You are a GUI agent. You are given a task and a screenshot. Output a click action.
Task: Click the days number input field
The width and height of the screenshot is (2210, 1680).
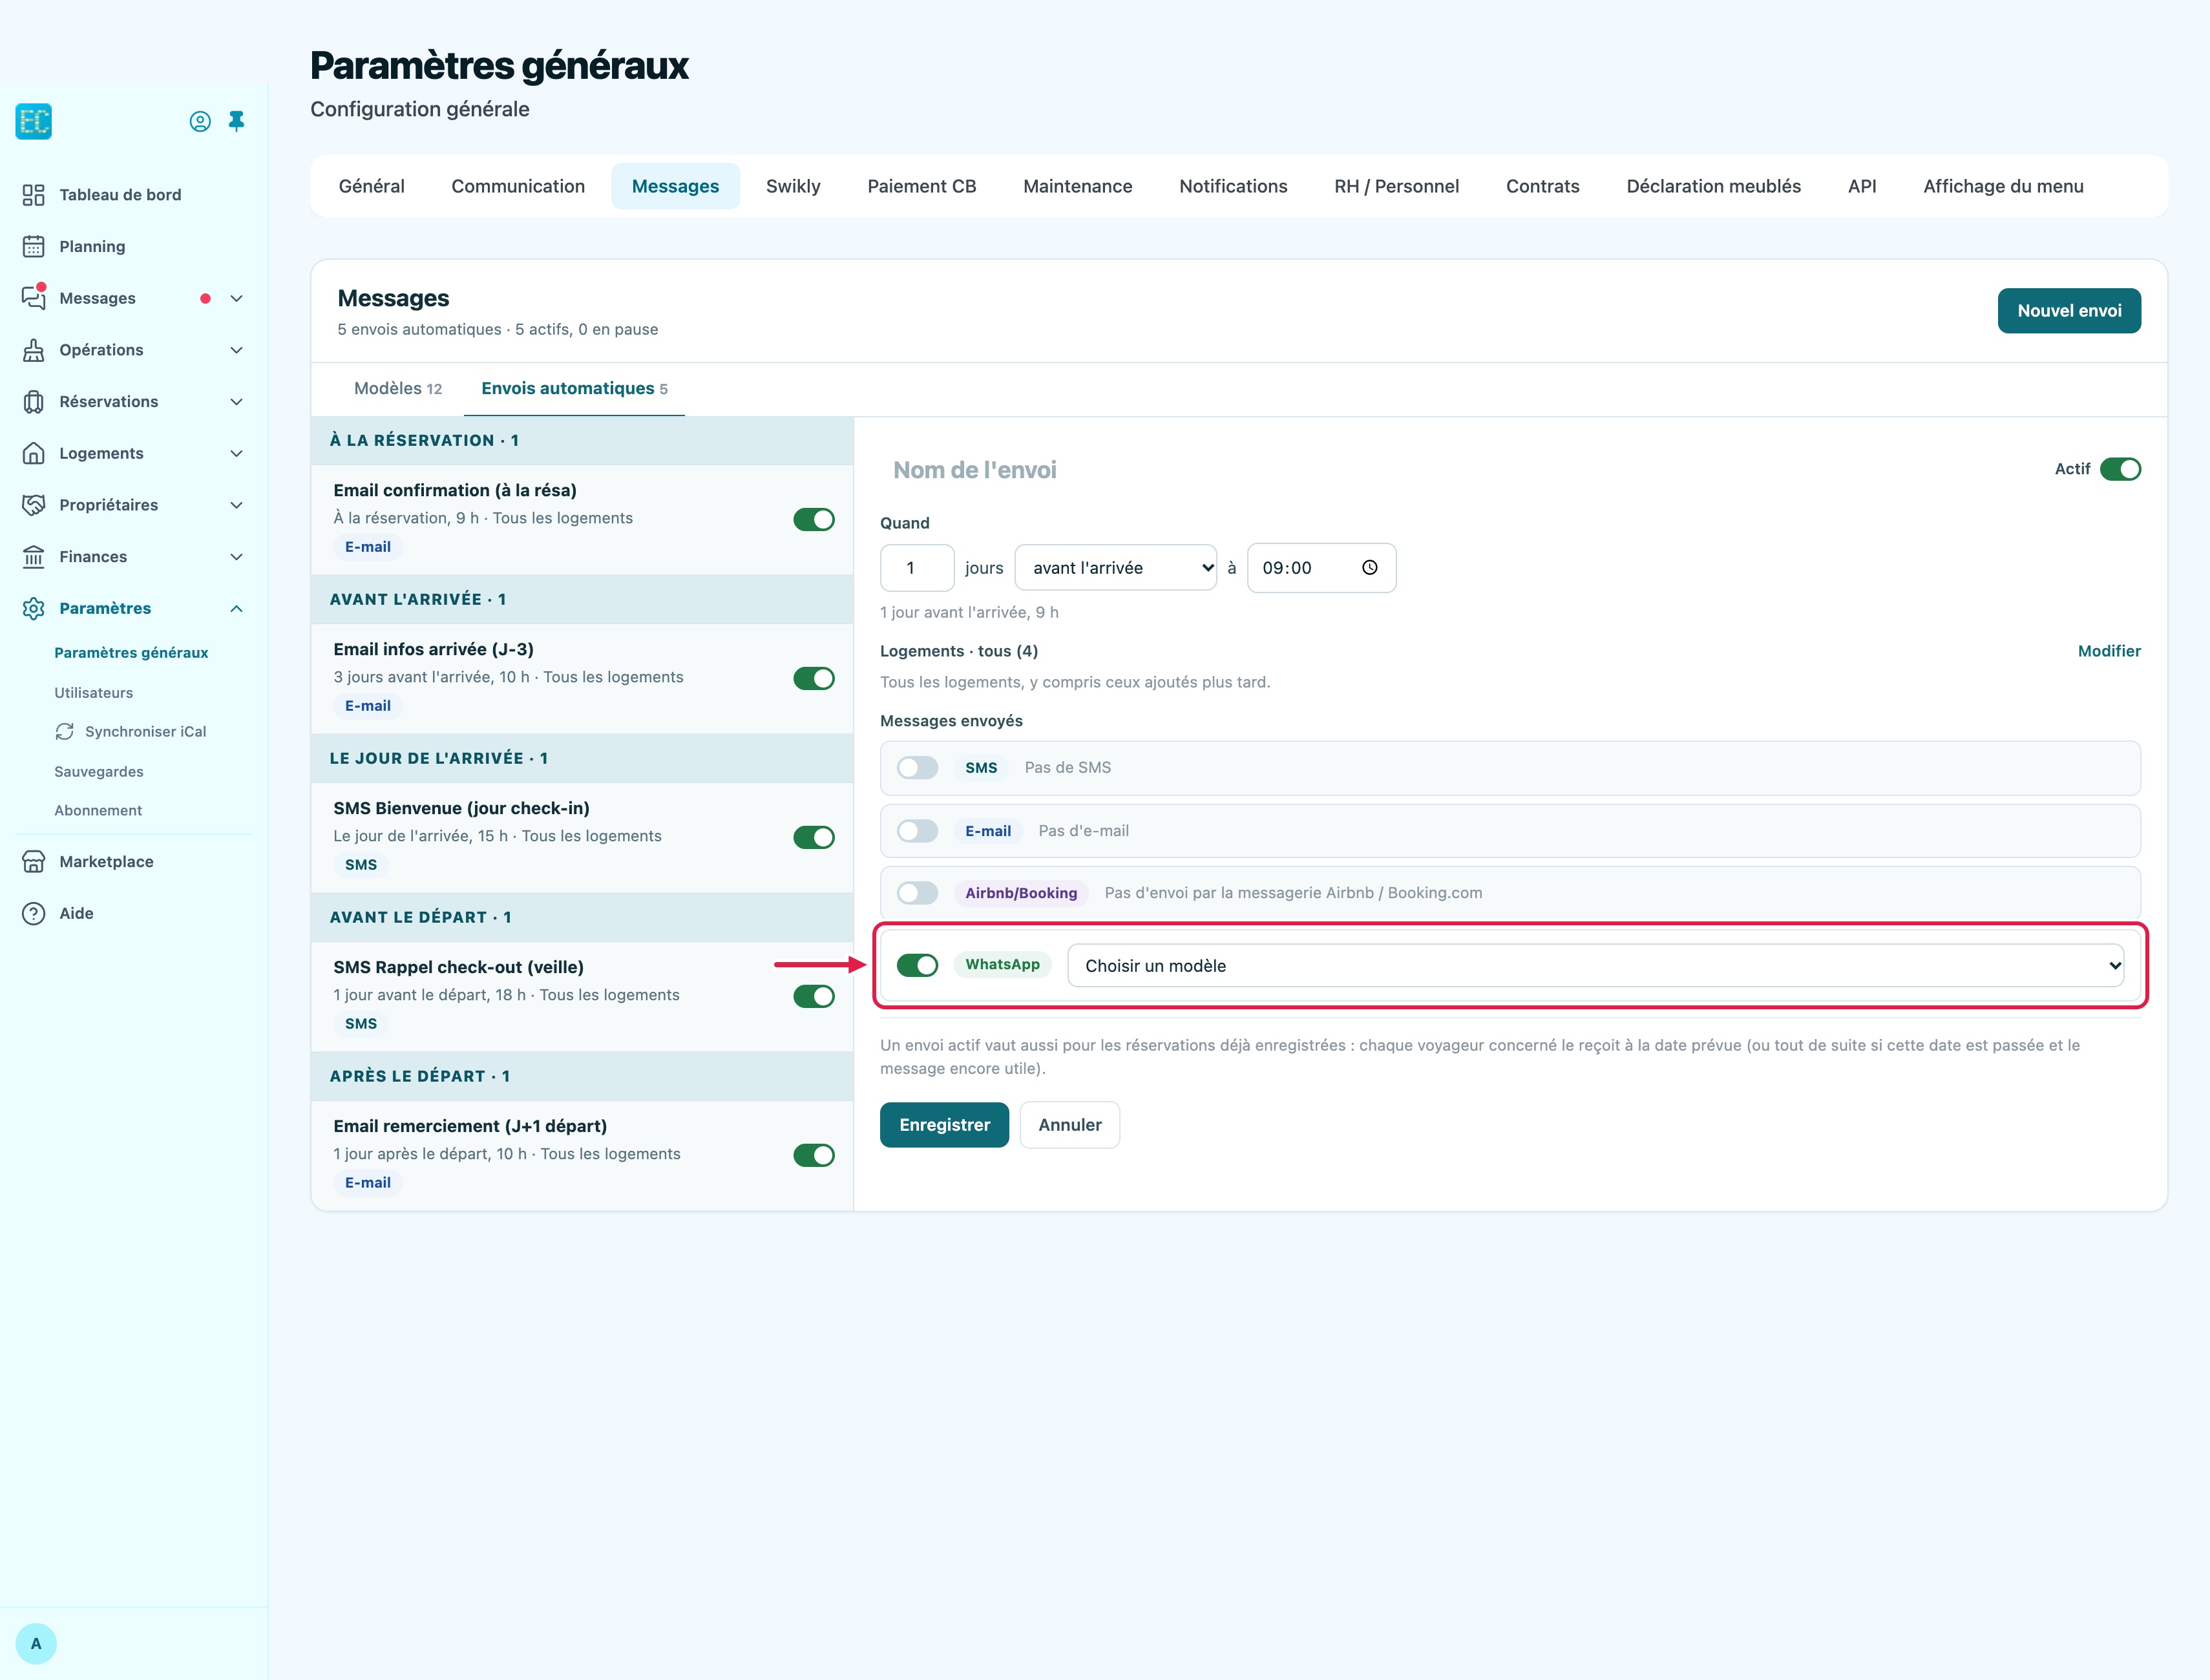coord(917,567)
